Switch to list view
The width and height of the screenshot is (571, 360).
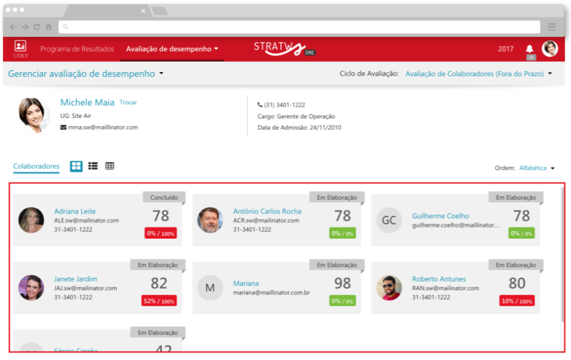[93, 166]
